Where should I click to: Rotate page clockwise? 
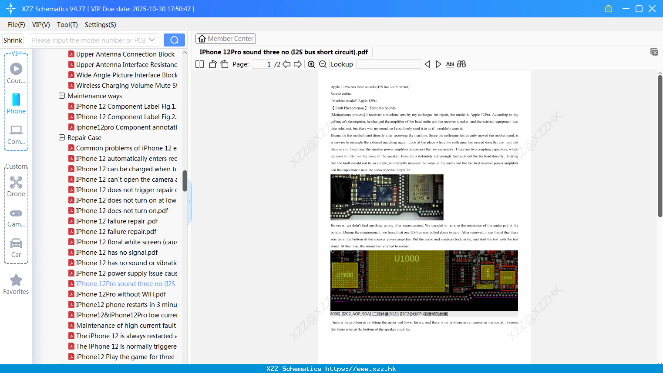pos(224,64)
